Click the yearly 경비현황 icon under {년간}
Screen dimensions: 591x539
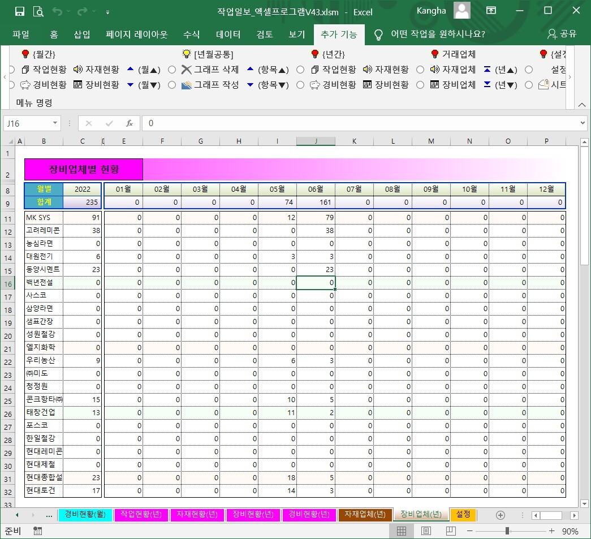point(314,85)
